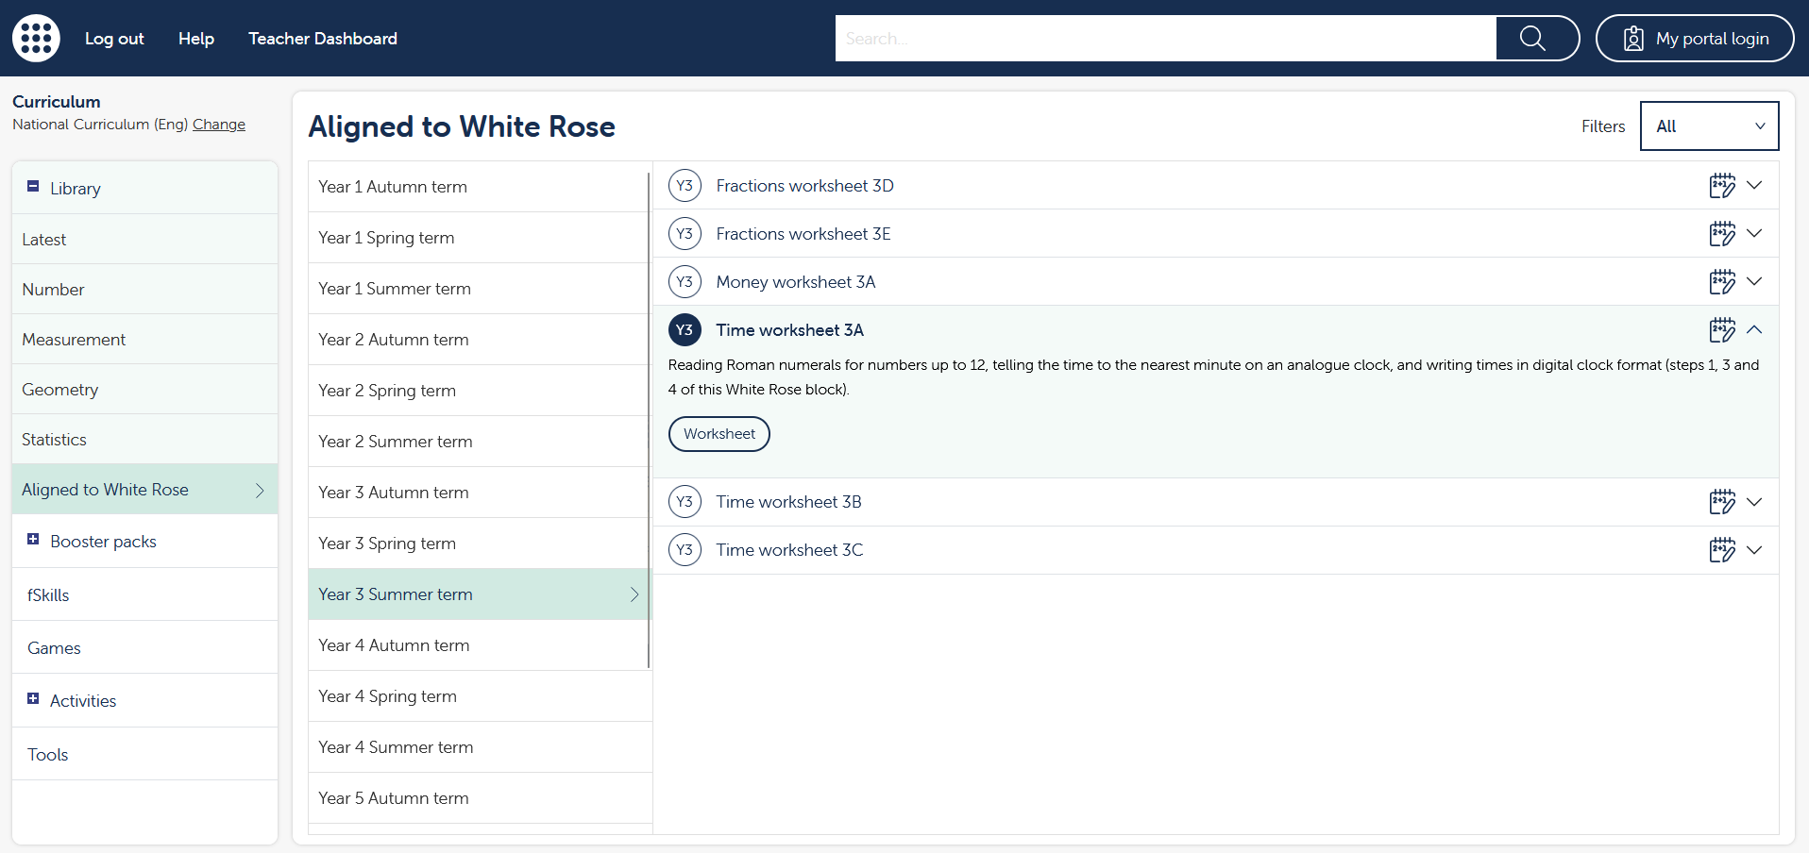The image size is (1809, 853).
Task: Click Activities label in sidebar
Action: click(83, 701)
